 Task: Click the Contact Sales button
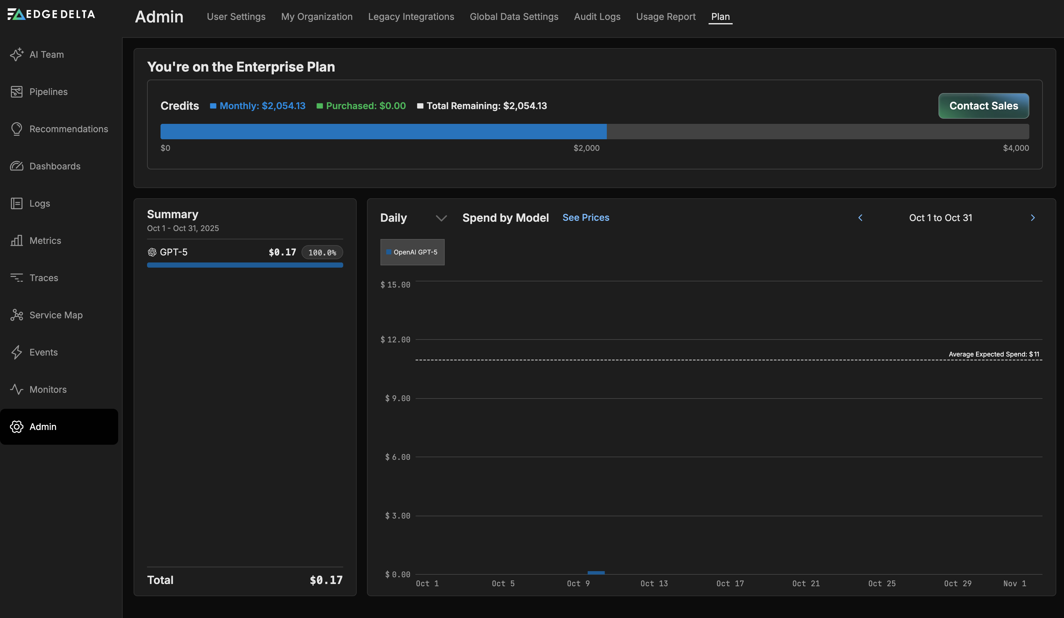pyautogui.click(x=983, y=106)
